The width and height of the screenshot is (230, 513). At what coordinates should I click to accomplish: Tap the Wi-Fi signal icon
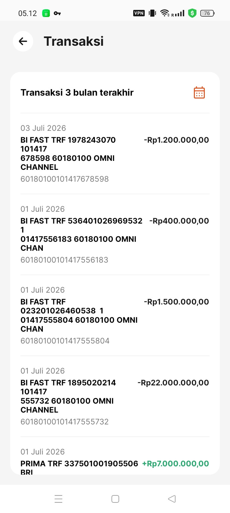[165, 13]
